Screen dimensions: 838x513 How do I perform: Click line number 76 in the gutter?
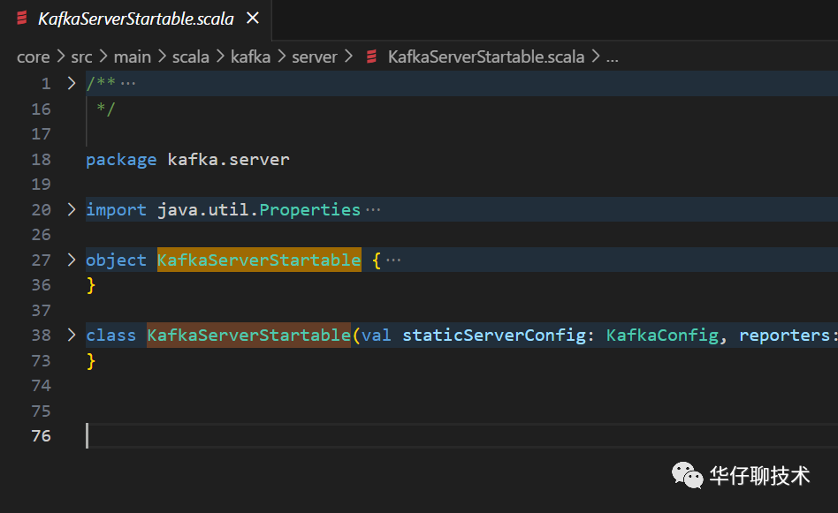coord(42,435)
